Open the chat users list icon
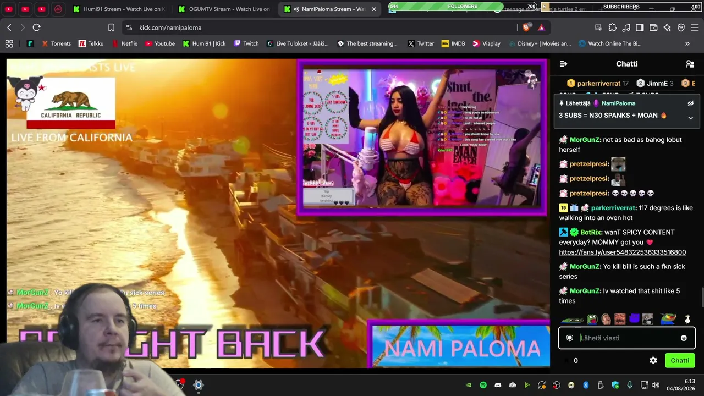The image size is (704, 396). coord(690,64)
